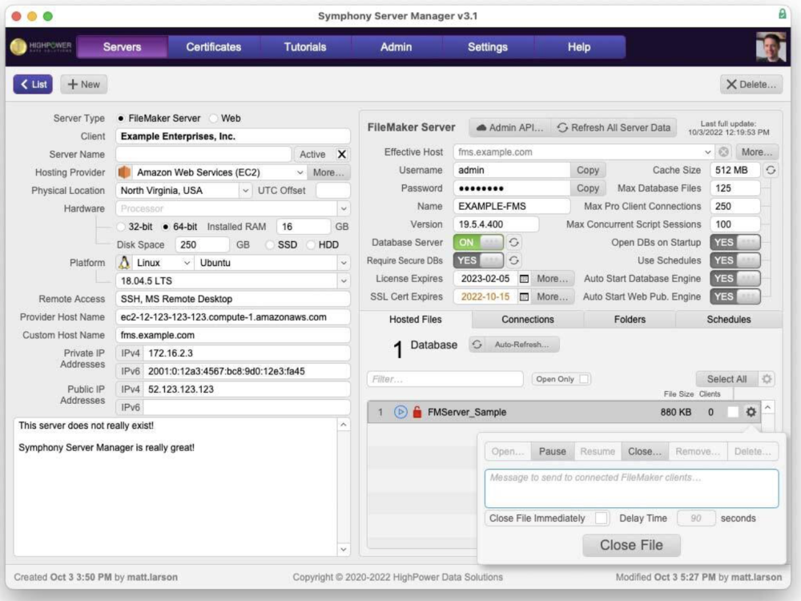
Task: Click the Close File button
Action: [x=631, y=546]
